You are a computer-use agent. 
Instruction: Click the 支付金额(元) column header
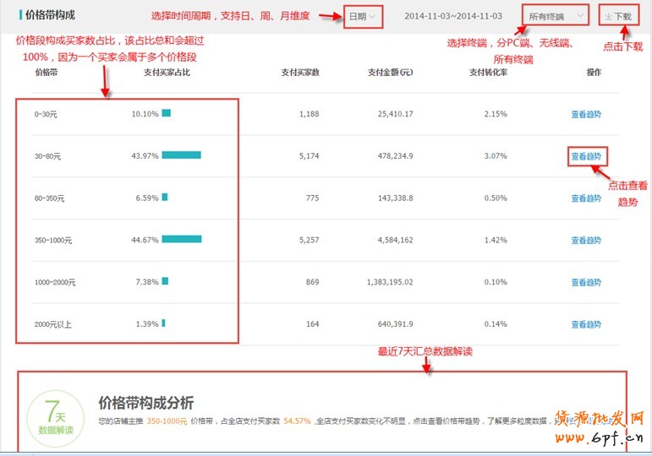[x=390, y=73]
